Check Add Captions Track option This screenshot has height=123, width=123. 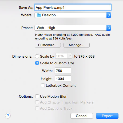click(x=37, y=108)
